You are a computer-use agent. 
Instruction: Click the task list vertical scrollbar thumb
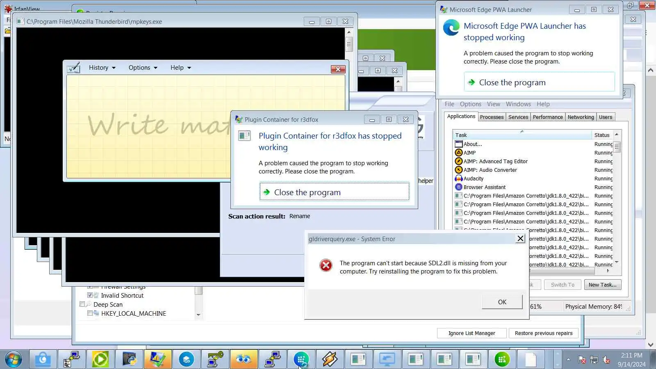[x=617, y=146]
